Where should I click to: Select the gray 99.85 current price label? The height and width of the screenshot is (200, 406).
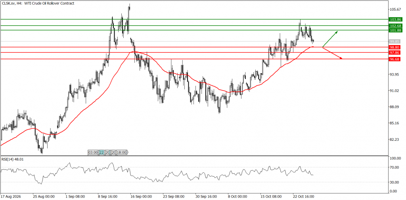coord(395,41)
